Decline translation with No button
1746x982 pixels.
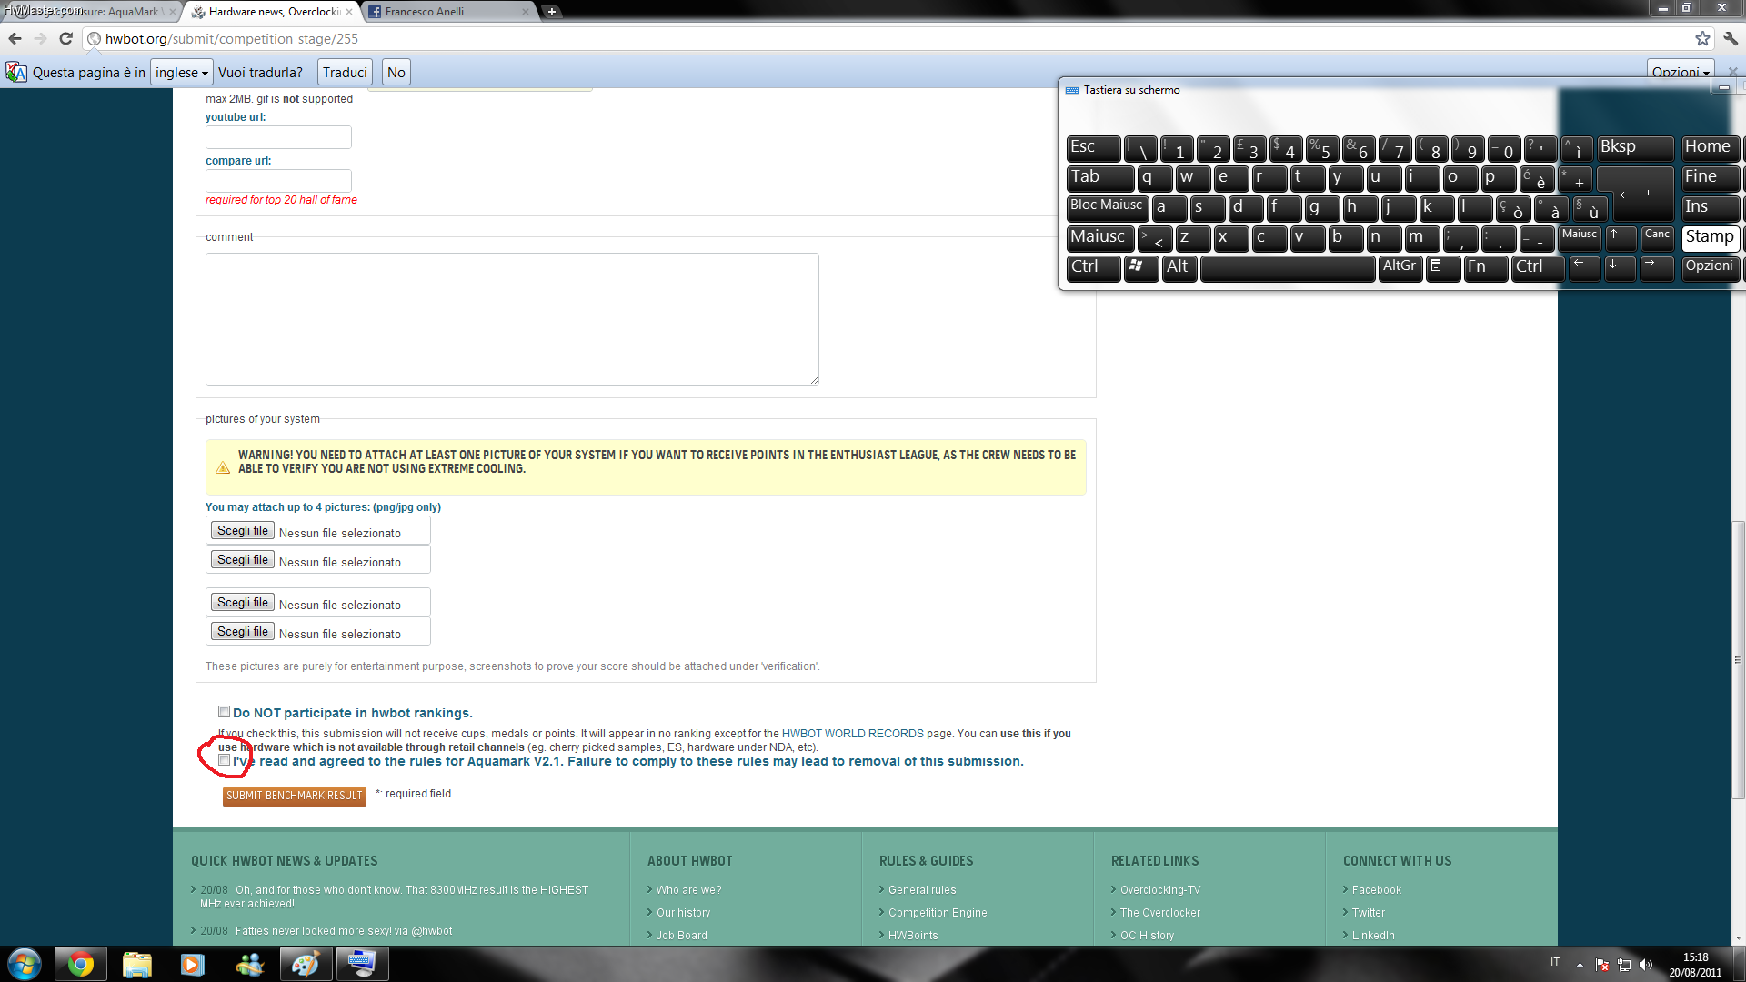[x=396, y=72]
